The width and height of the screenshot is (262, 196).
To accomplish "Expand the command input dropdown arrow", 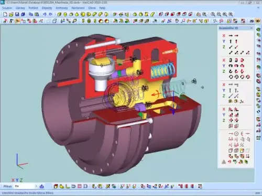I will point(37,186).
